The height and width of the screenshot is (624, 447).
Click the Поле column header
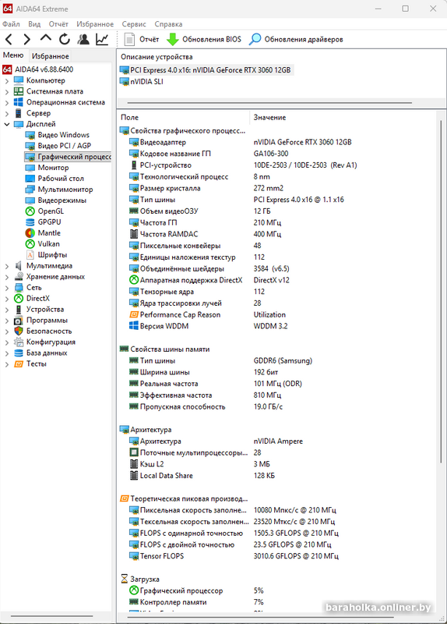click(129, 118)
